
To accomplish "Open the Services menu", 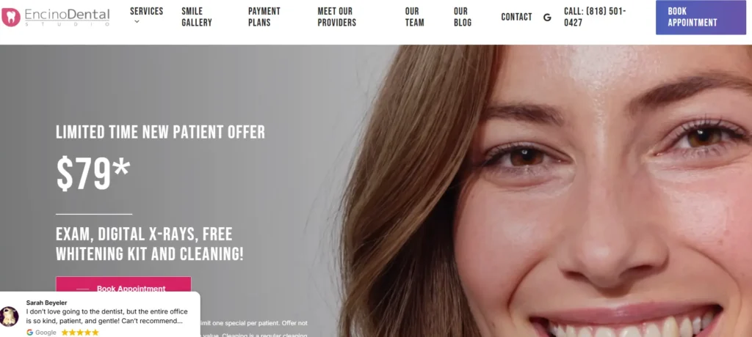I will (146, 11).
